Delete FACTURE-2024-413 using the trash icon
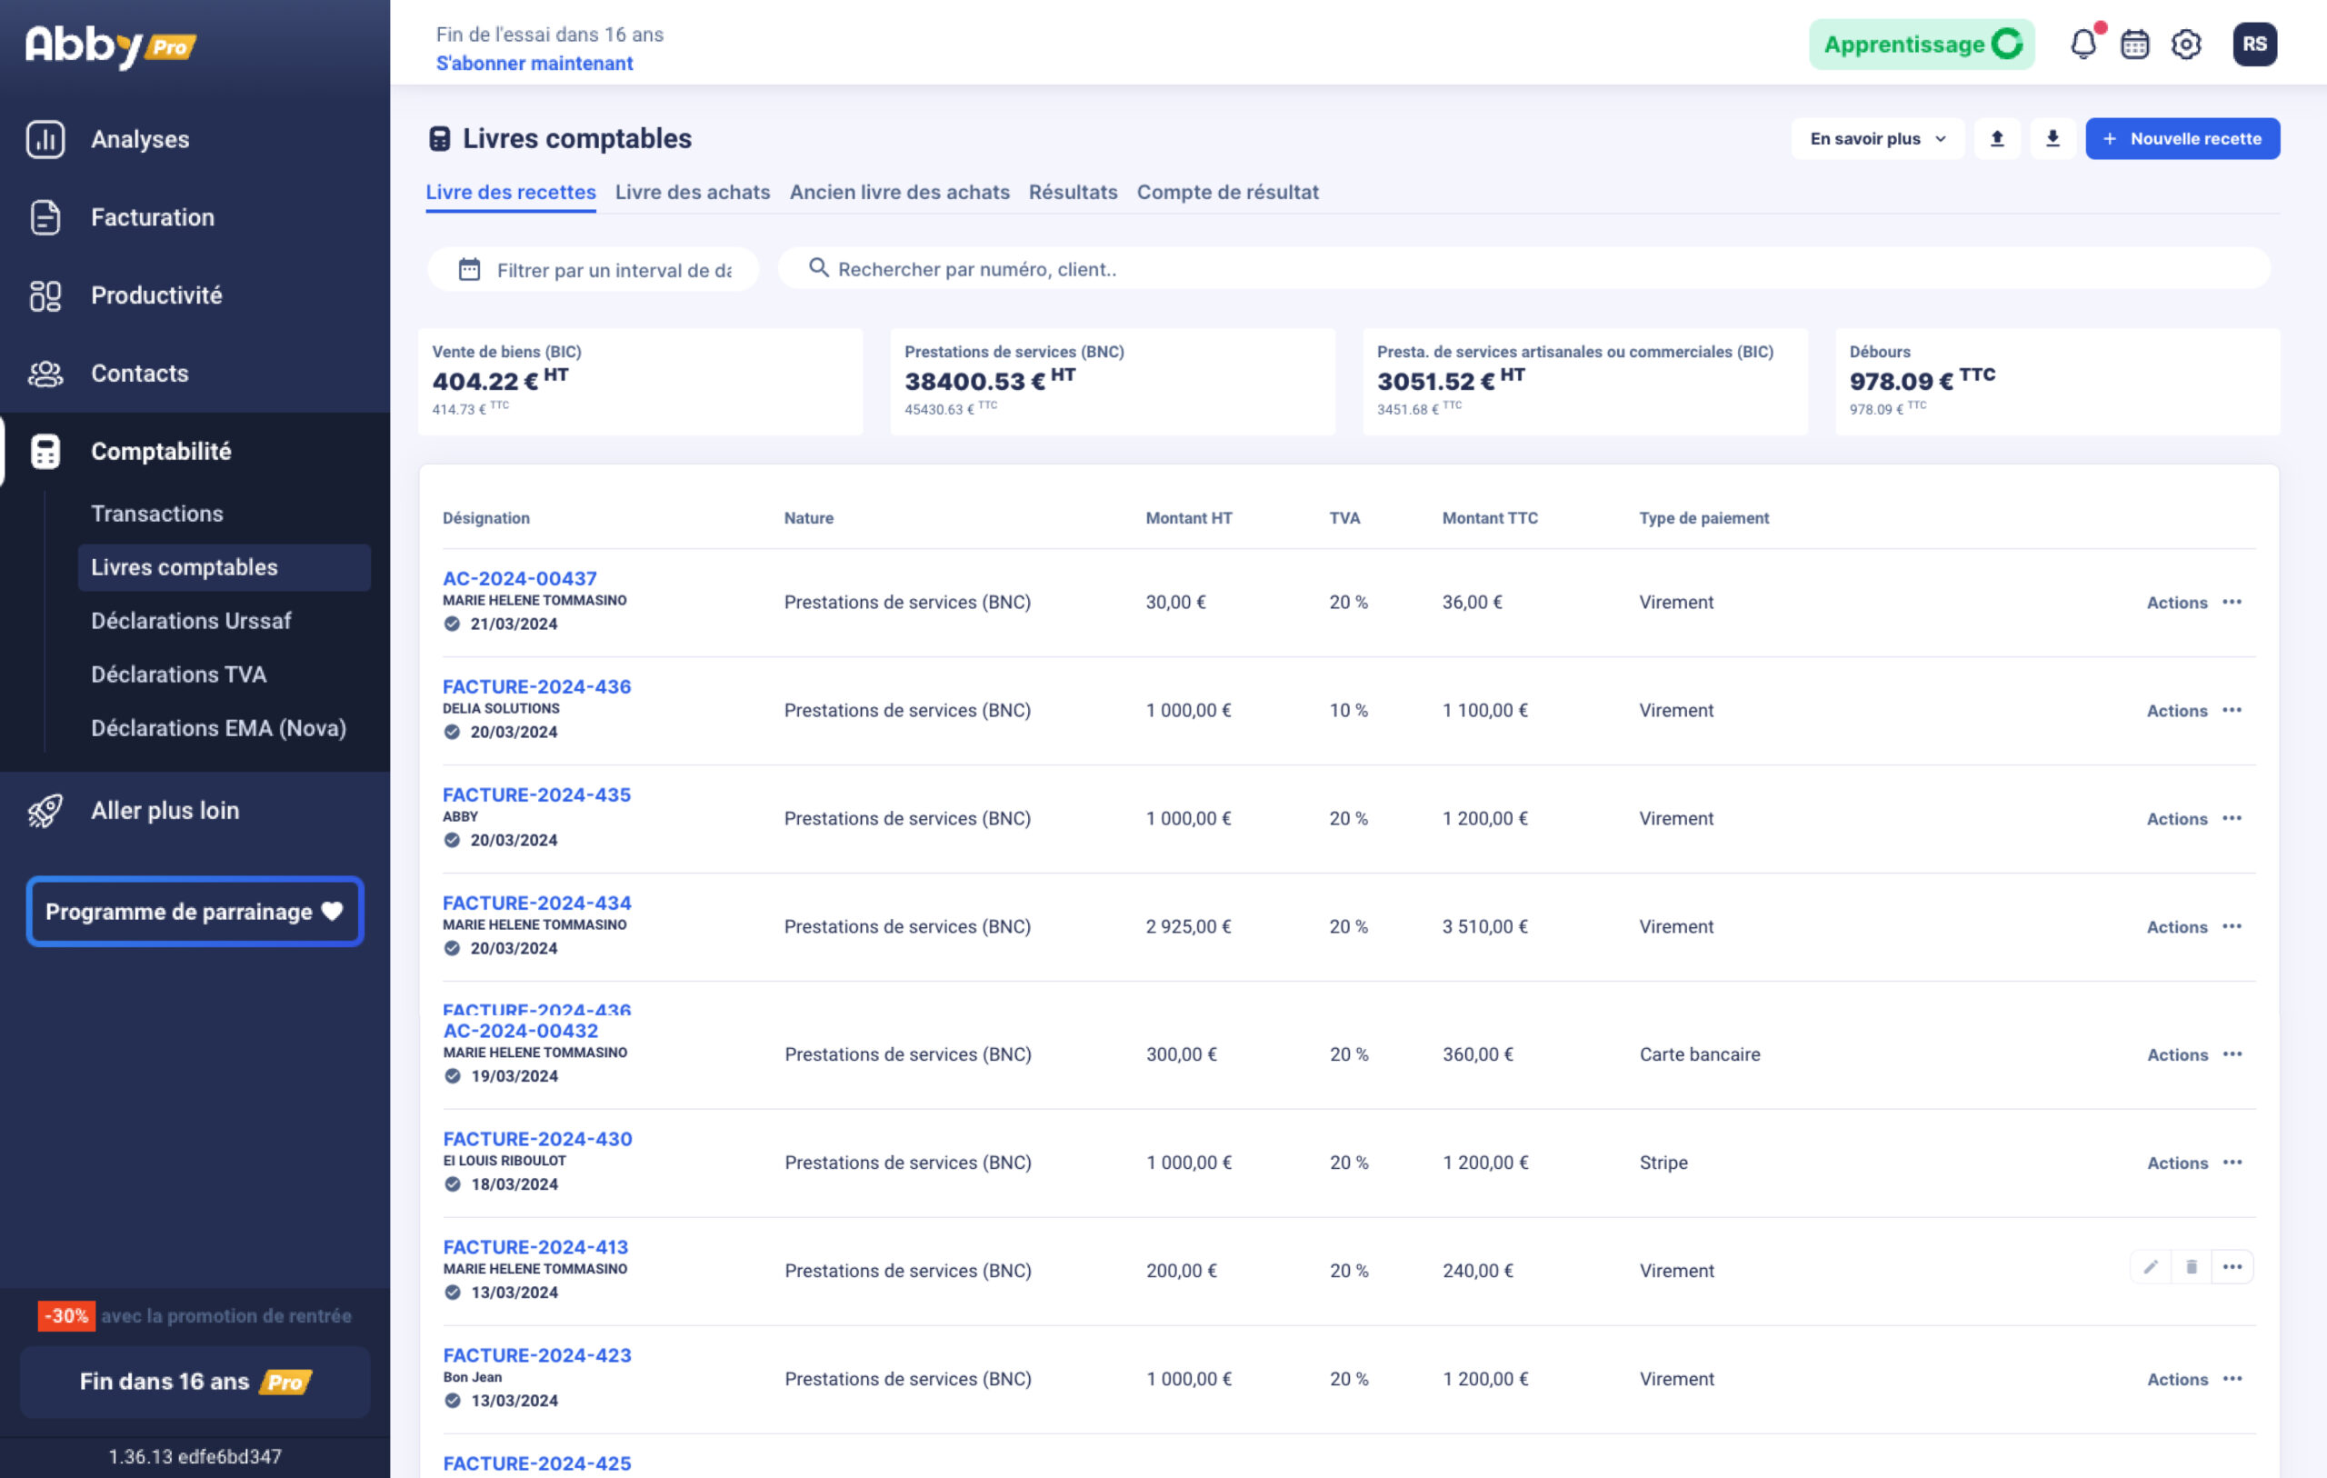This screenshot has width=2327, height=1478. click(2191, 1266)
